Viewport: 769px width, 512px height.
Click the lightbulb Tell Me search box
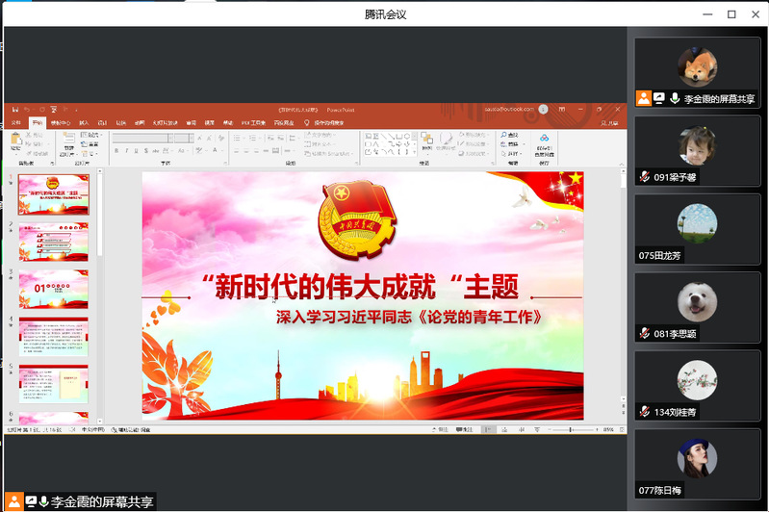pos(323,122)
